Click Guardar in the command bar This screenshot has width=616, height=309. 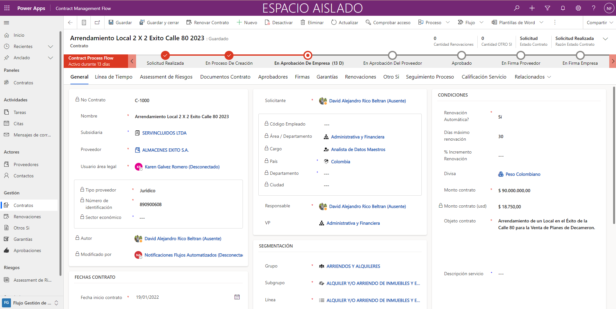(x=120, y=23)
